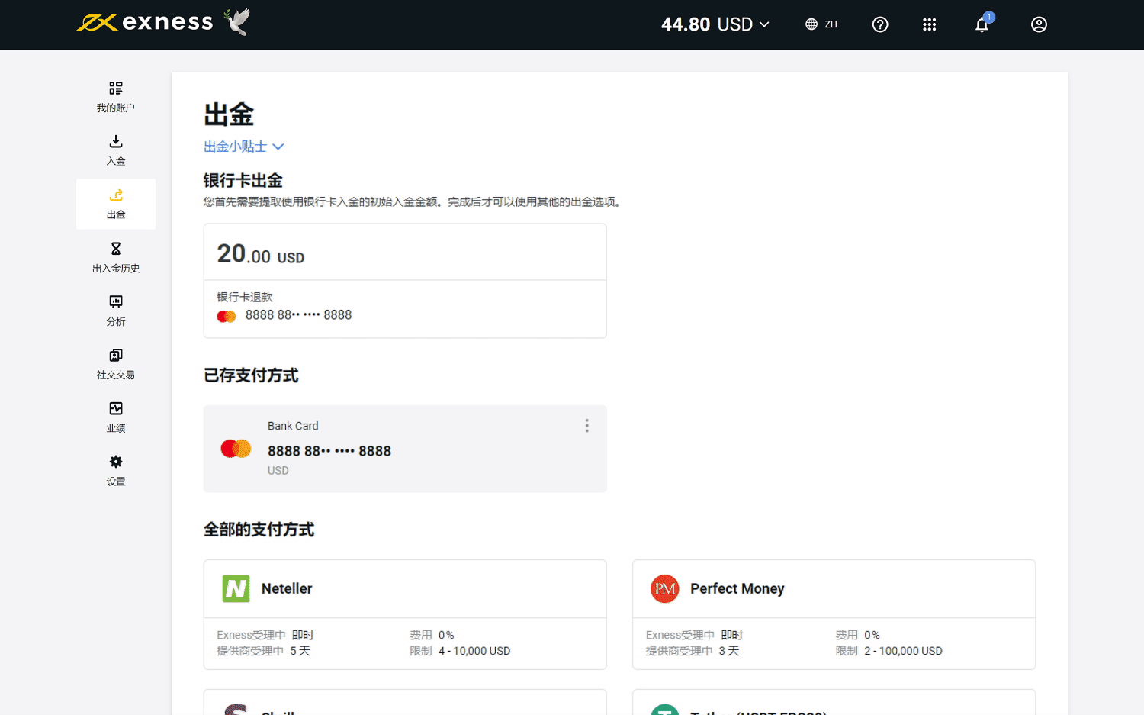
Task: Open Performance (业绩) sidebar icon
Action: point(116,409)
